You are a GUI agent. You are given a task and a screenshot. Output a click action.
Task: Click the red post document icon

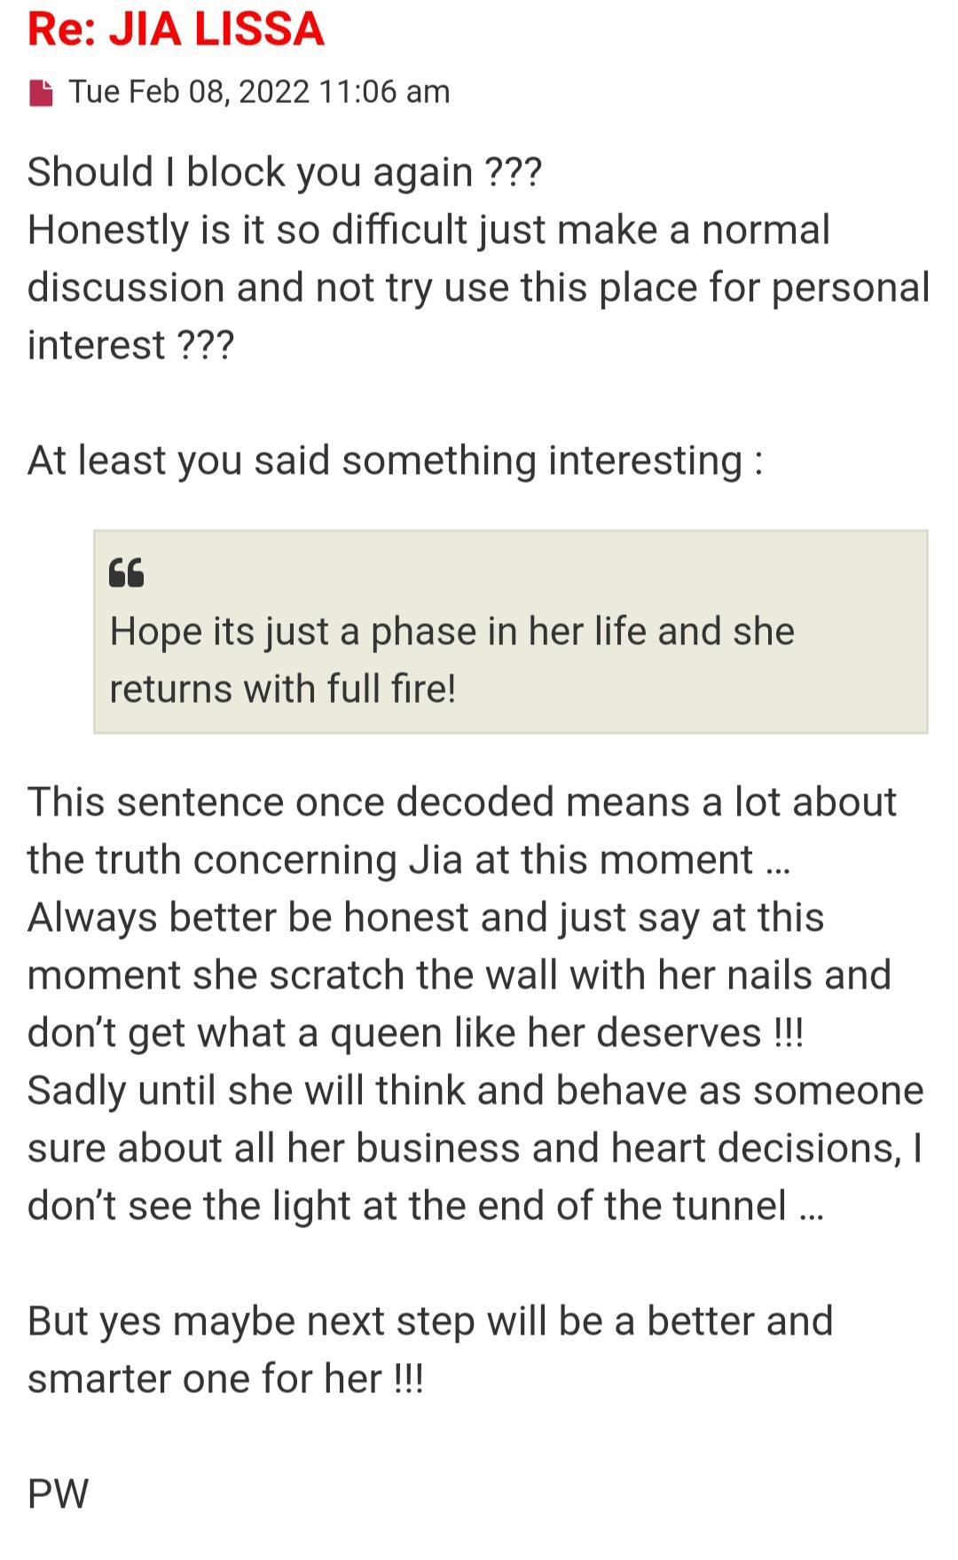tap(41, 92)
